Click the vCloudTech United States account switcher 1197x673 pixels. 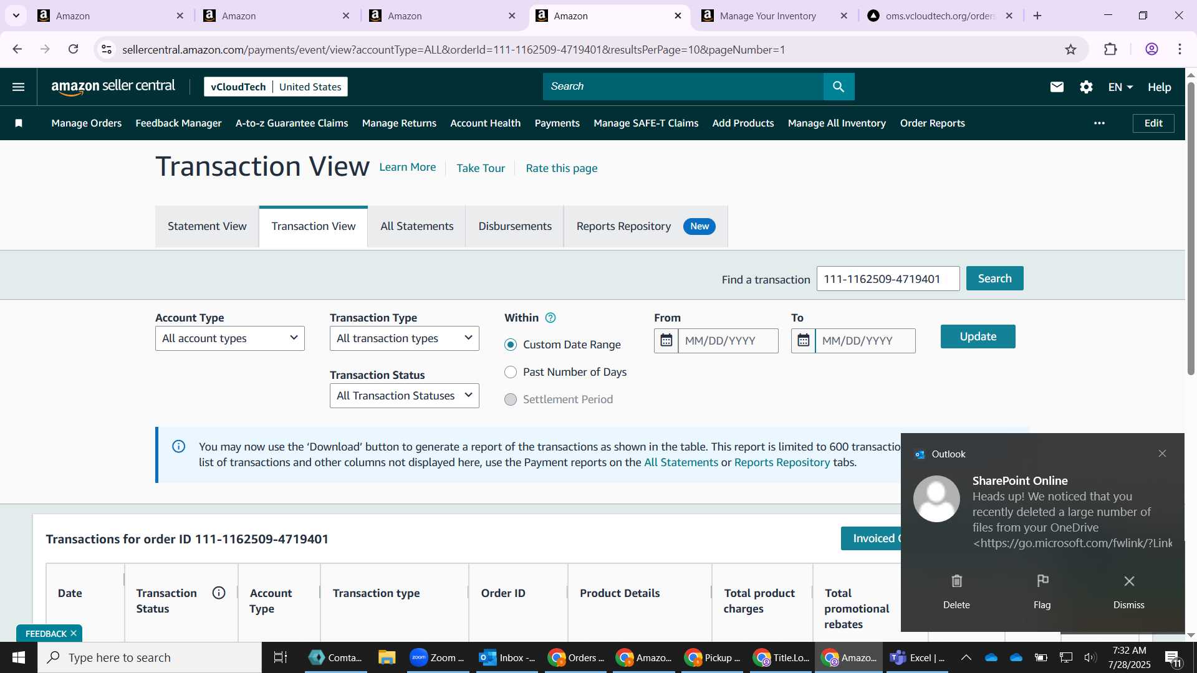point(276,87)
